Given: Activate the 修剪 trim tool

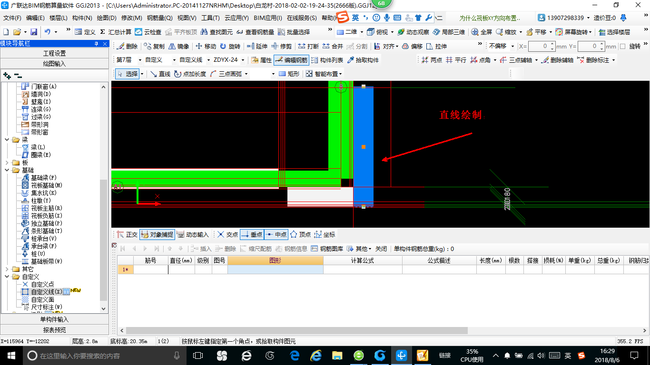Looking at the screenshot, I should click(282, 46).
